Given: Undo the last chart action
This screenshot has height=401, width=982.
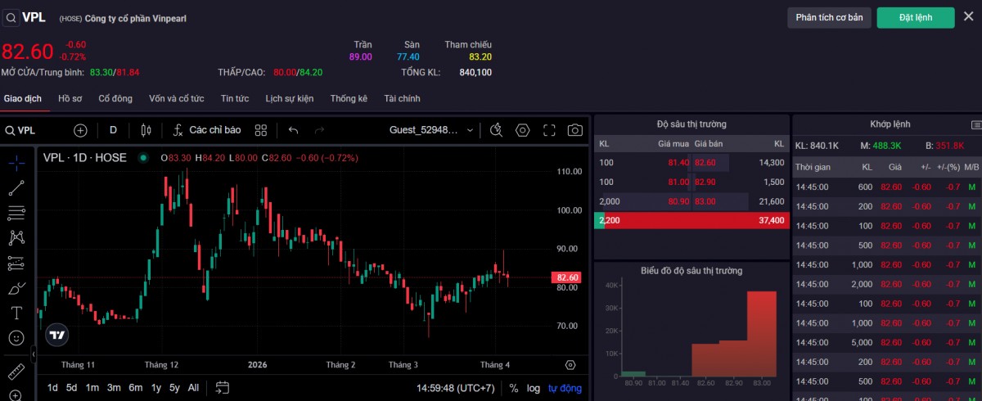Looking at the screenshot, I should coord(294,130).
